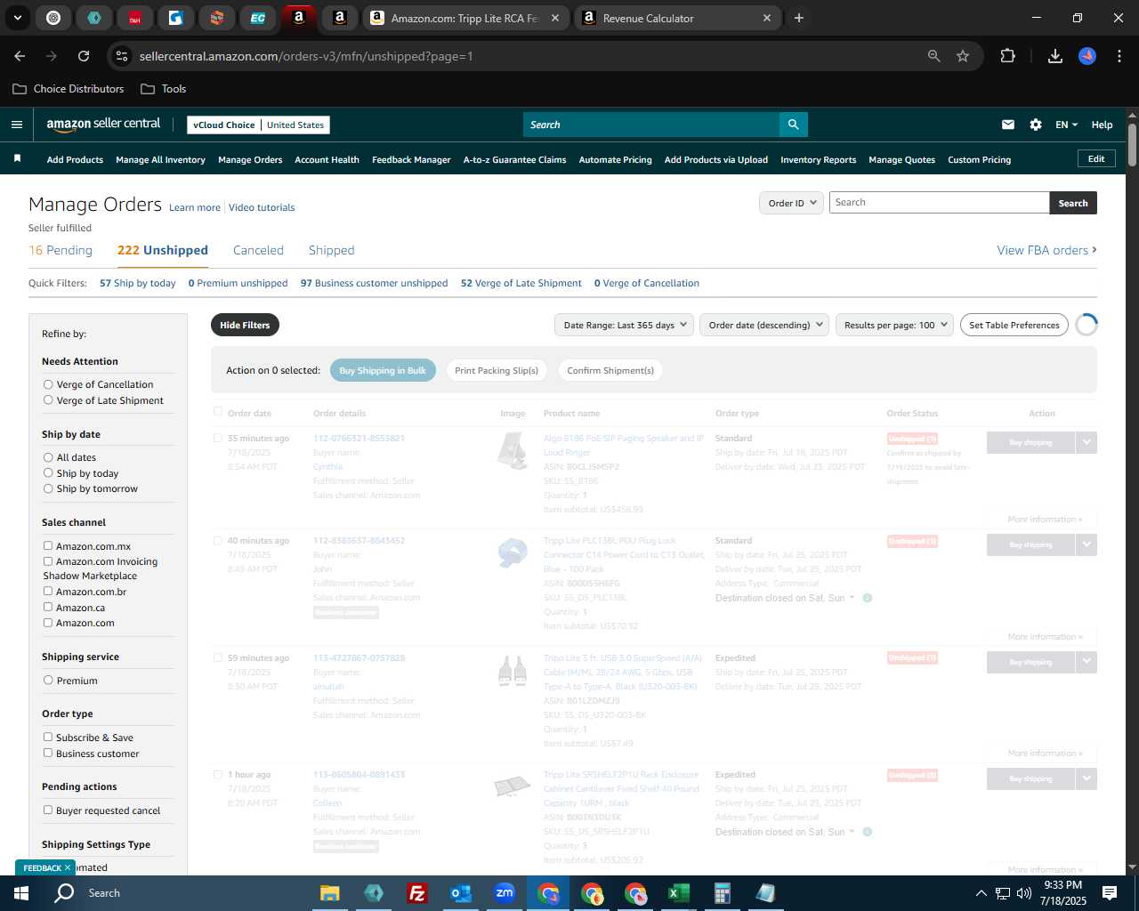Viewport: 1139px width, 911px height.
Task: Switch to the Shipped orders tab
Action: tap(331, 250)
